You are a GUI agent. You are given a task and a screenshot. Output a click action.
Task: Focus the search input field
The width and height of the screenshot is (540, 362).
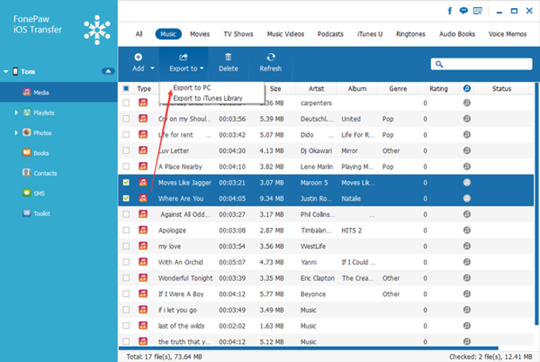481,64
